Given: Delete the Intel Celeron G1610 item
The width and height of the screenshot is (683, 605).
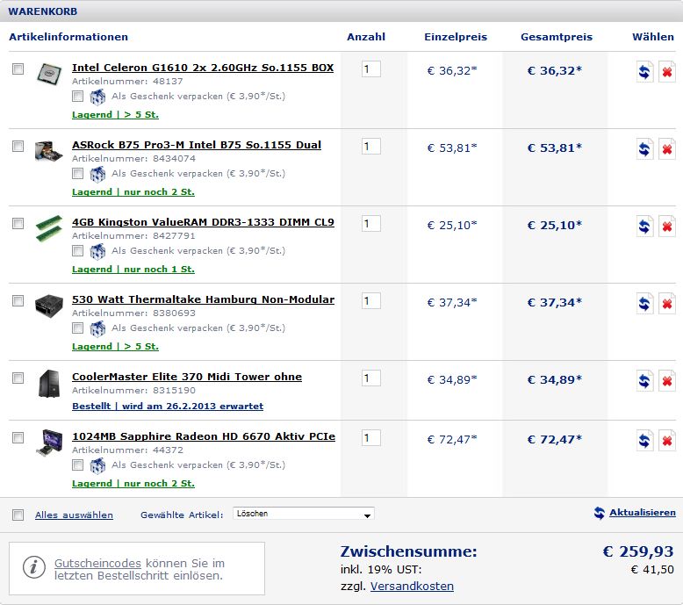Looking at the screenshot, I should (x=667, y=71).
